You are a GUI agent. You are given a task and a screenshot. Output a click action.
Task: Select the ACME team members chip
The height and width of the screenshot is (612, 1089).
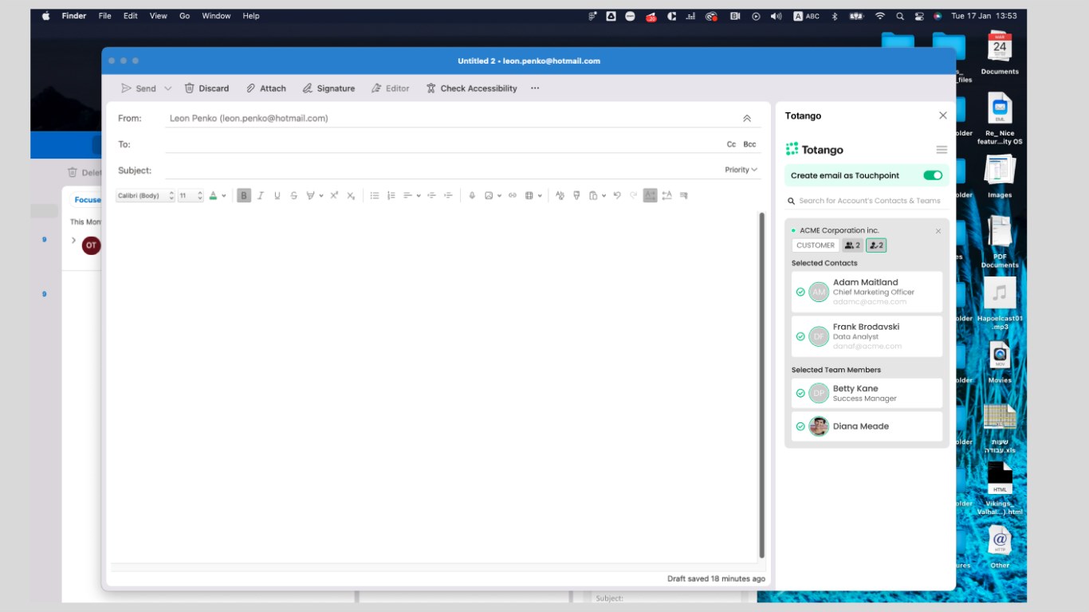[x=876, y=245]
